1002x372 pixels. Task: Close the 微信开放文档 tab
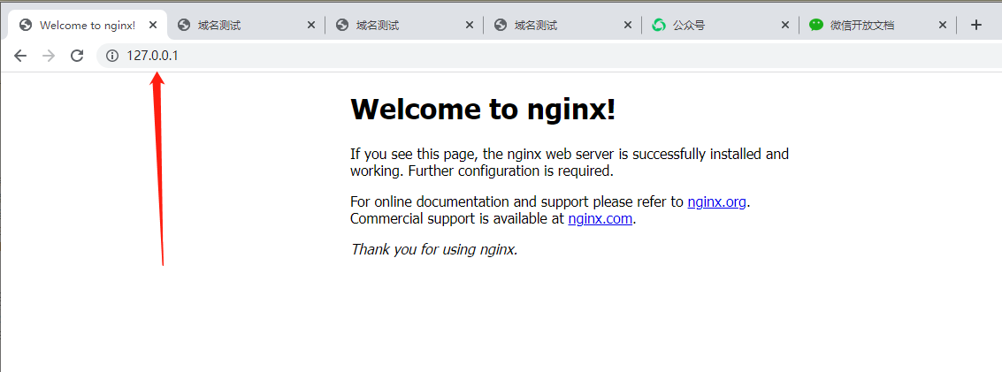pyautogui.click(x=943, y=25)
